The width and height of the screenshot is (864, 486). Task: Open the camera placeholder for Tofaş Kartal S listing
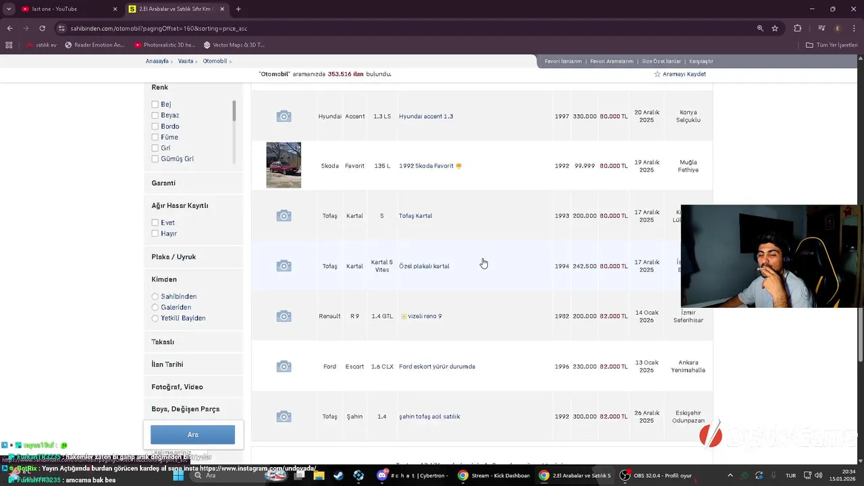coord(283,216)
